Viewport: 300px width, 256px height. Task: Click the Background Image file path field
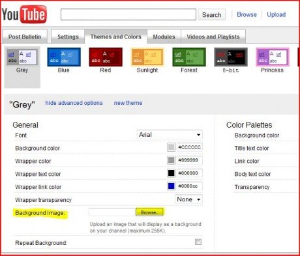[112, 212]
